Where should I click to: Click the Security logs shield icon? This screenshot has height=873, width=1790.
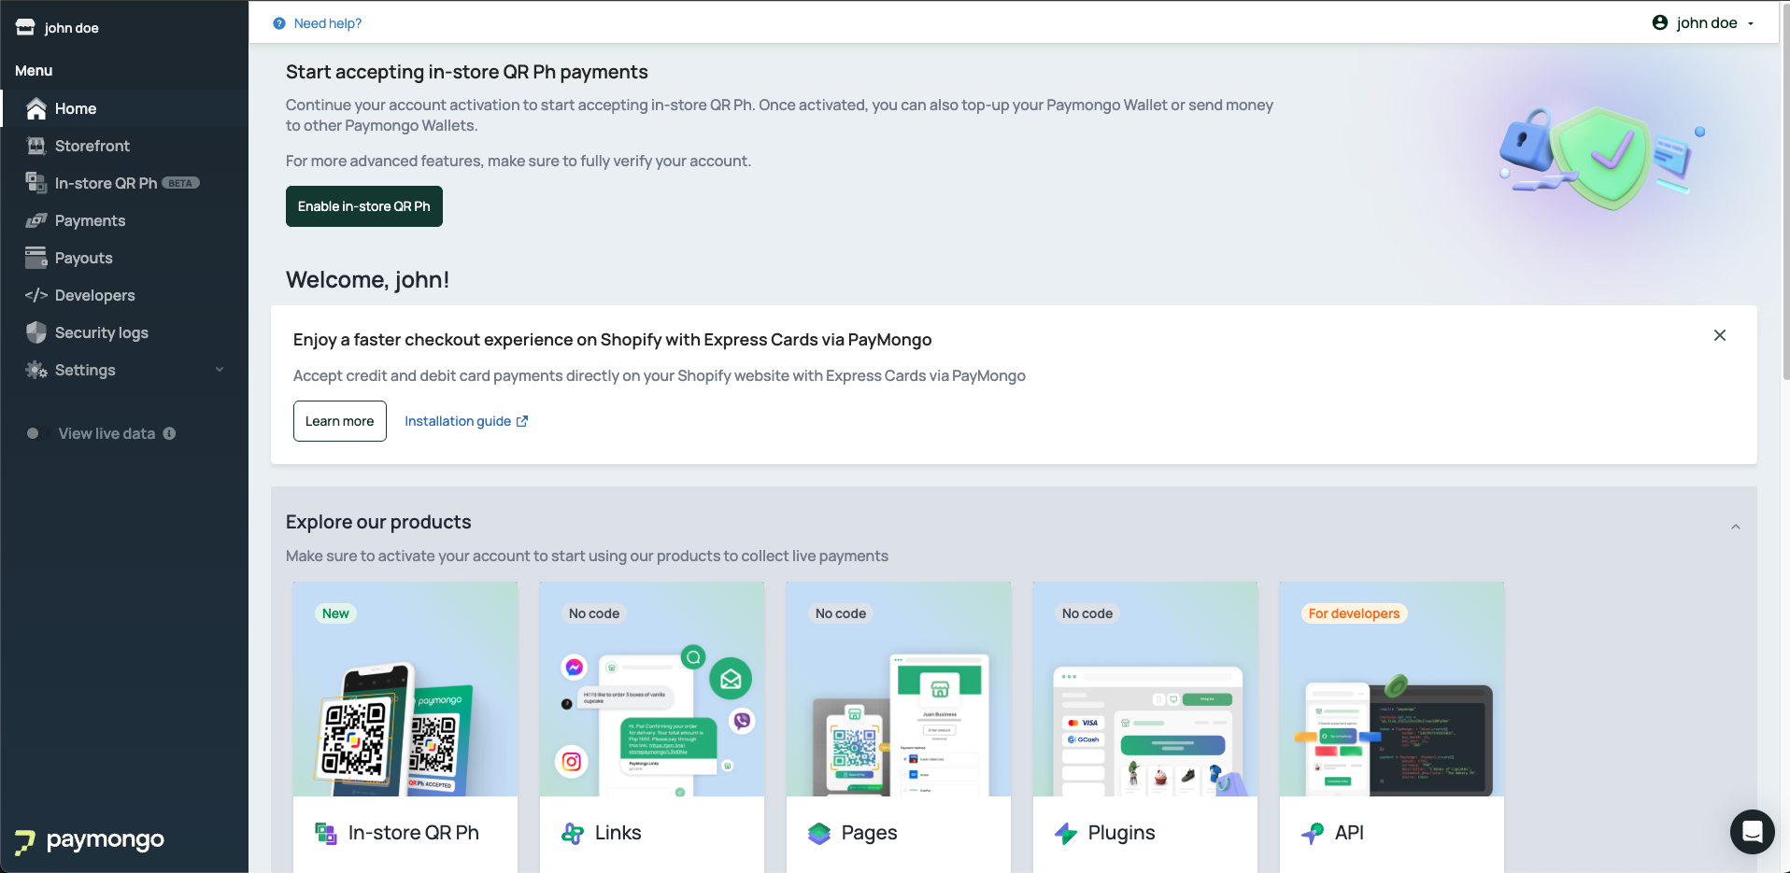point(36,332)
